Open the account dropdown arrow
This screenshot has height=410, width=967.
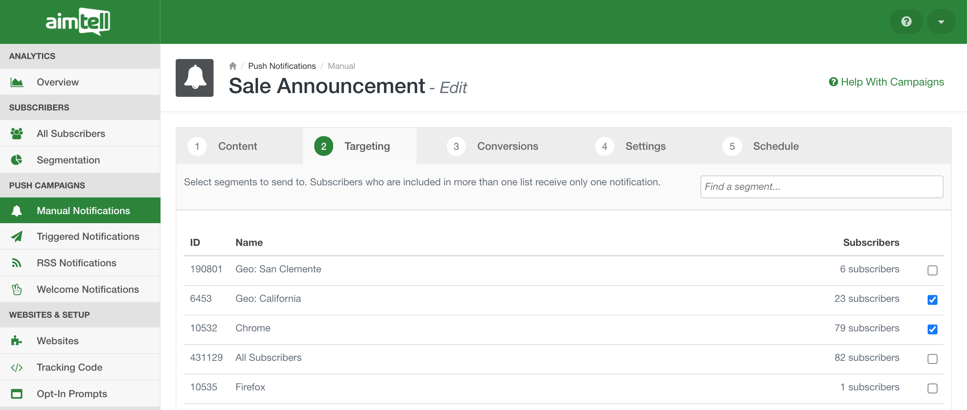point(941,22)
